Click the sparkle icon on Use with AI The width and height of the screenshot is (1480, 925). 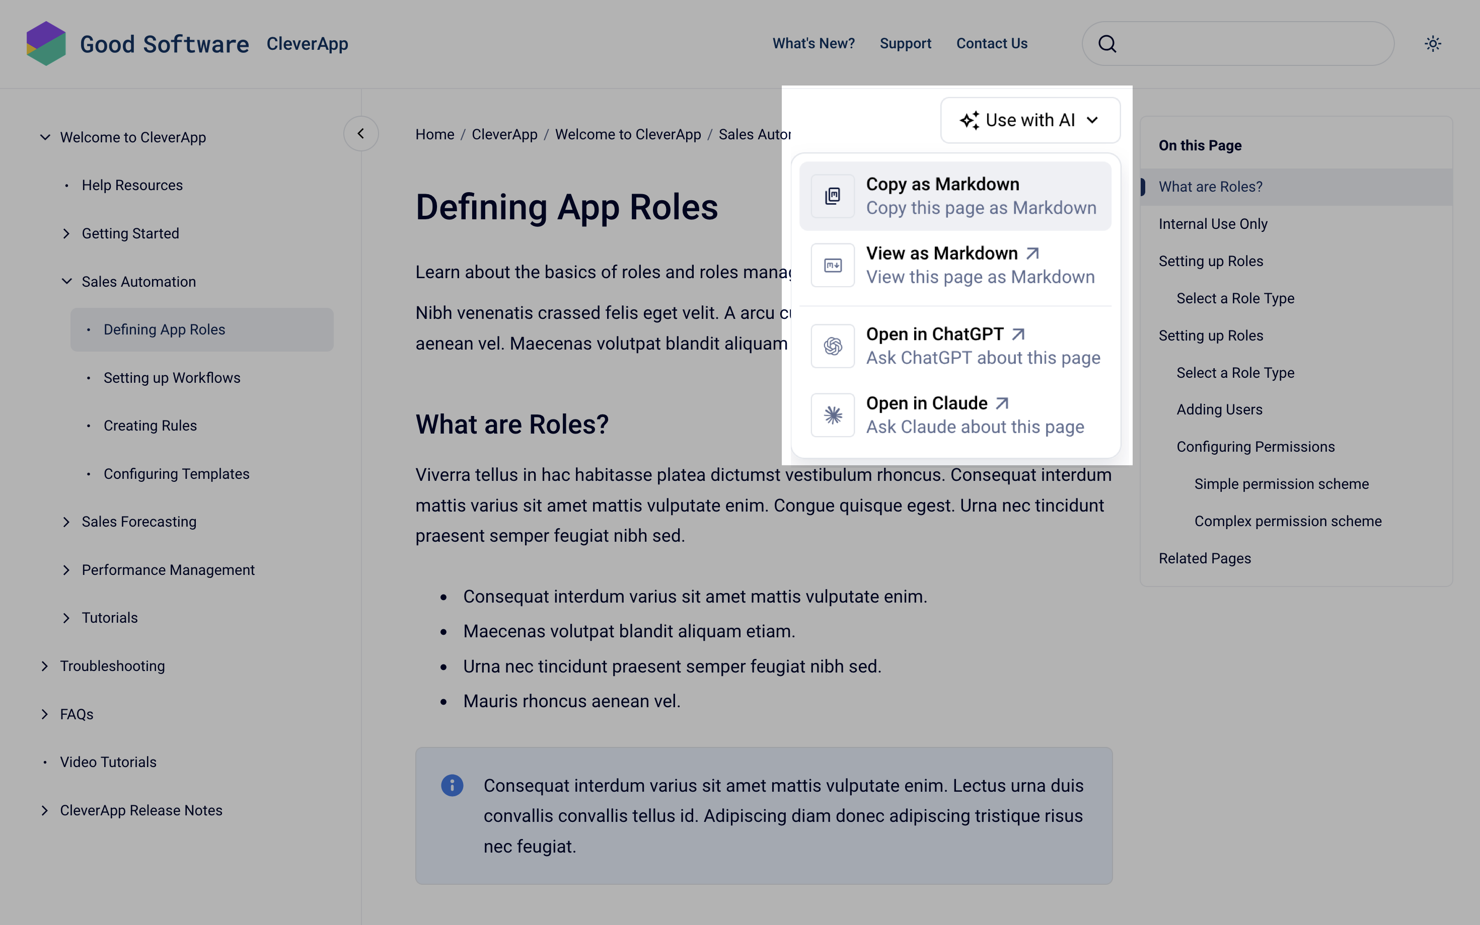(970, 121)
